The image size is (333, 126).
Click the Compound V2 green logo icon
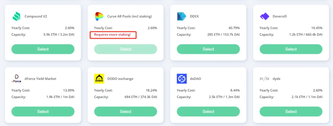click(x=16, y=16)
